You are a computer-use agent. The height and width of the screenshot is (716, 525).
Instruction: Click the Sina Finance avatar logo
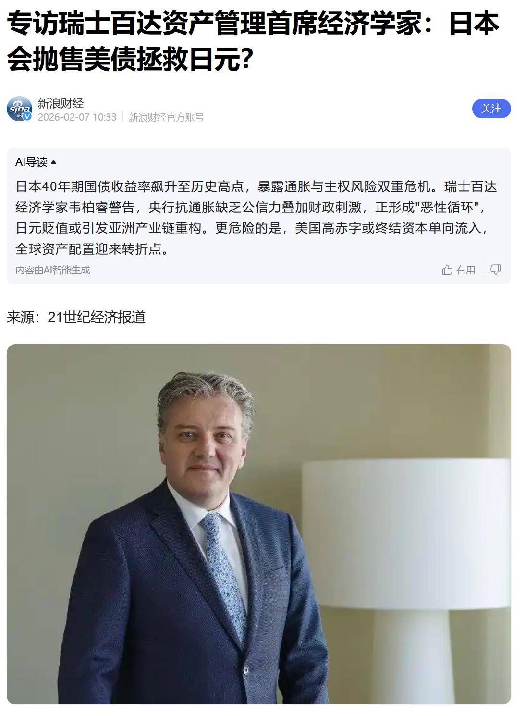(19, 109)
